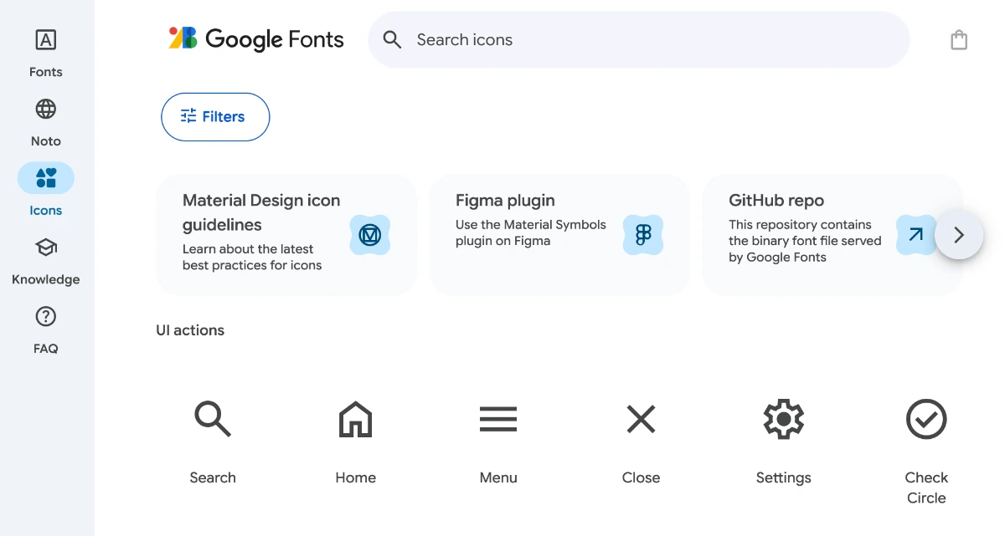Click the Material Design badge icon

tap(369, 235)
